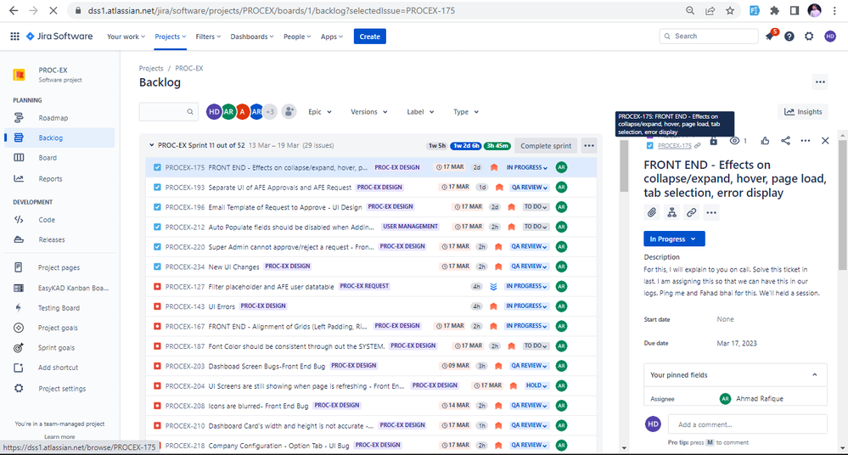This screenshot has height=455, width=848.
Task: Click the Add a comment field
Action: coord(747,424)
